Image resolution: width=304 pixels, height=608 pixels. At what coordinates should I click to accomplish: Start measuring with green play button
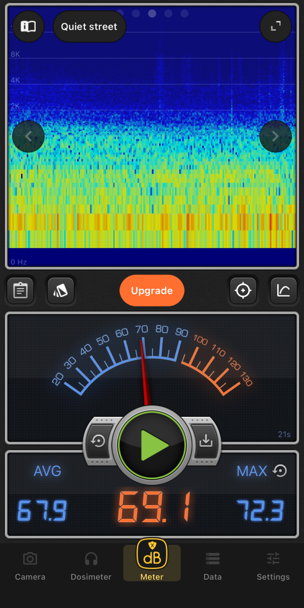pyautogui.click(x=152, y=445)
